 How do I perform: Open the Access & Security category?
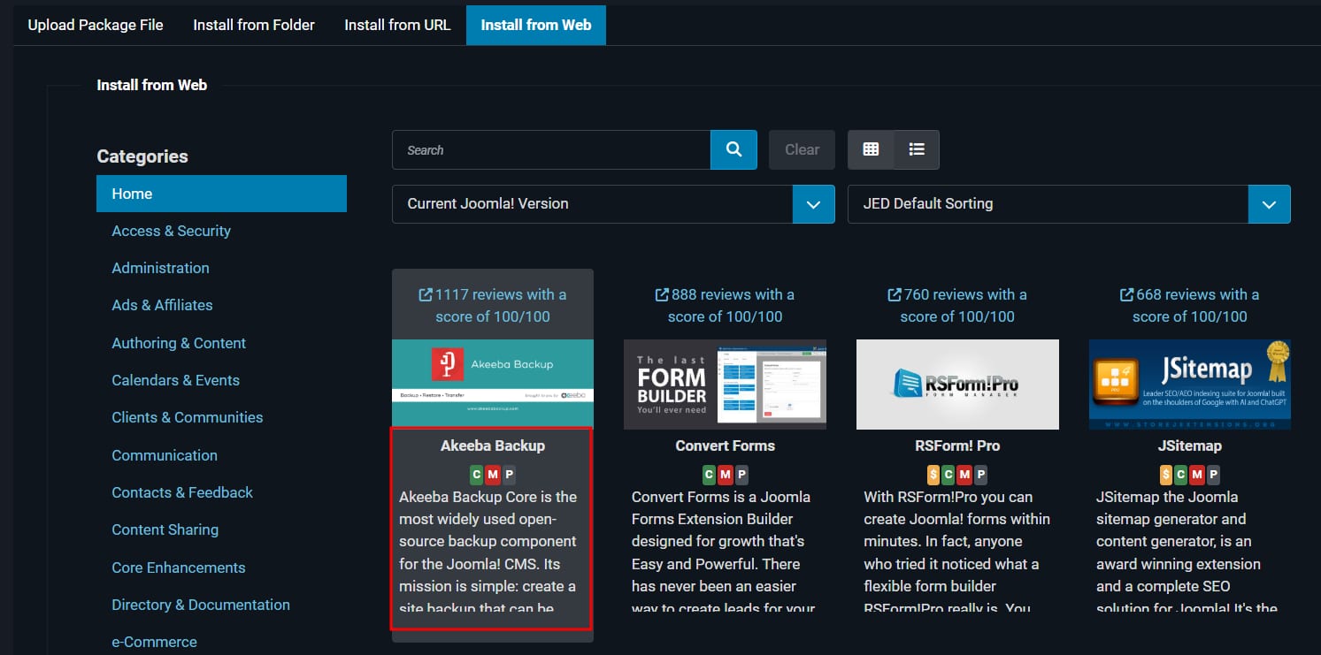(x=171, y=231)
